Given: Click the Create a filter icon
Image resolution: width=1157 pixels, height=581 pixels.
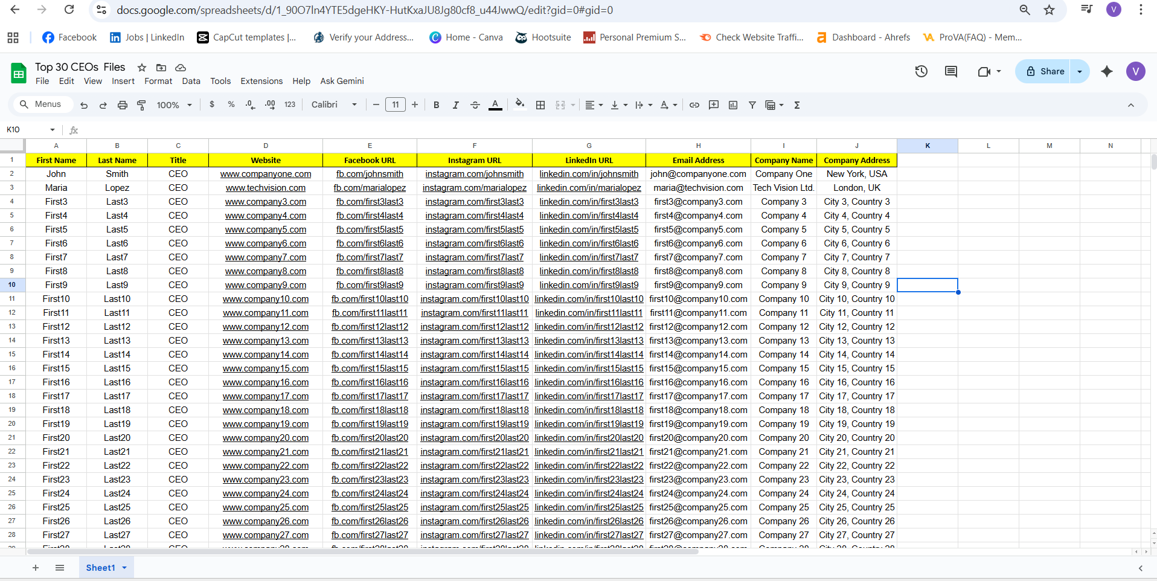Looking at the screenshot, I should 752,105.
